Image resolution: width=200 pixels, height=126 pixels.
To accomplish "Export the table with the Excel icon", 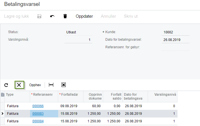I will 63,85.
